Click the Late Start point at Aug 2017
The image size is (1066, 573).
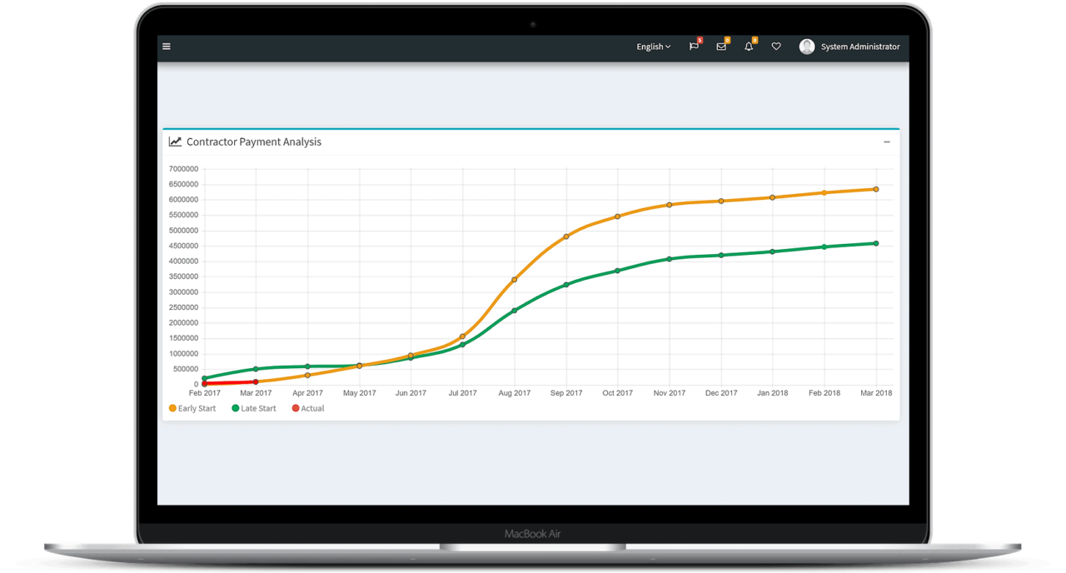coord(515,311)
